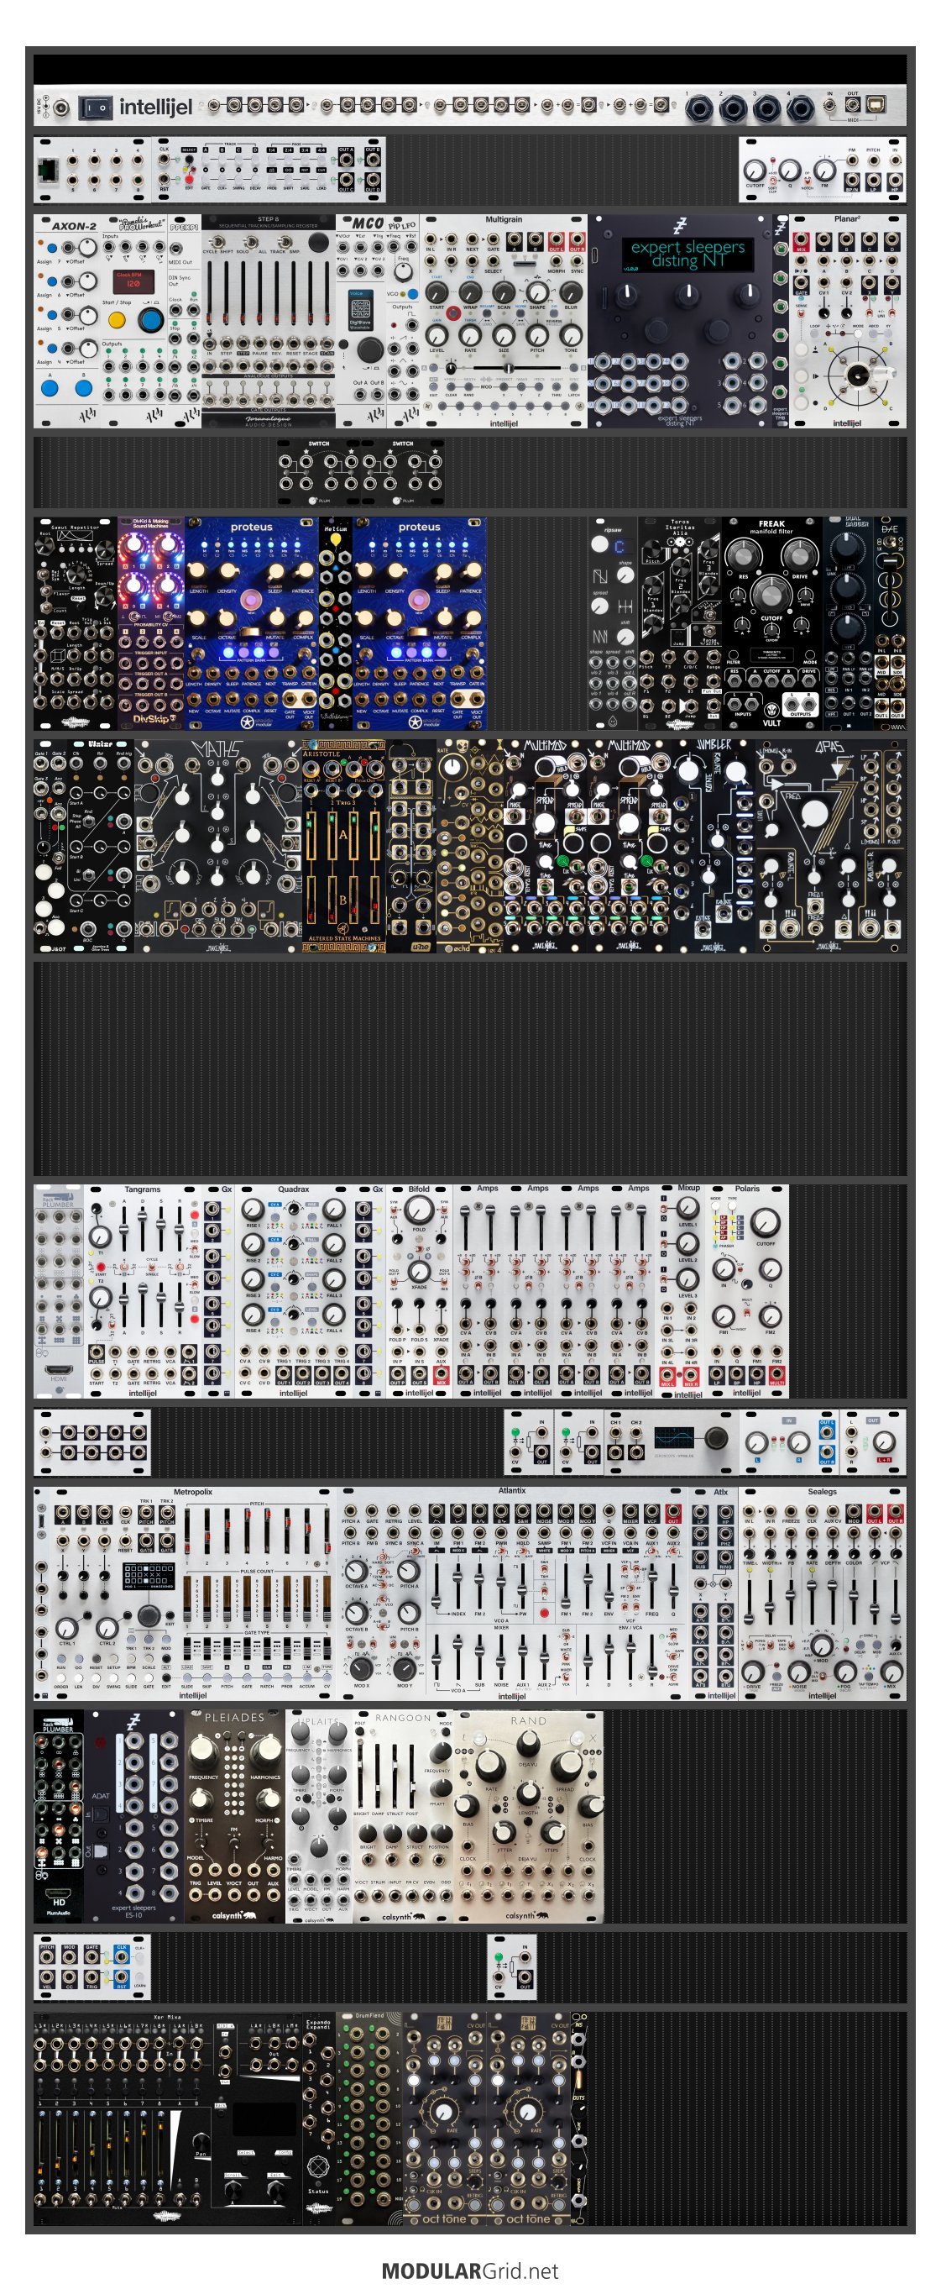
Task: Click the USB port on the intellijel MIDI panel
Action: 877,107
